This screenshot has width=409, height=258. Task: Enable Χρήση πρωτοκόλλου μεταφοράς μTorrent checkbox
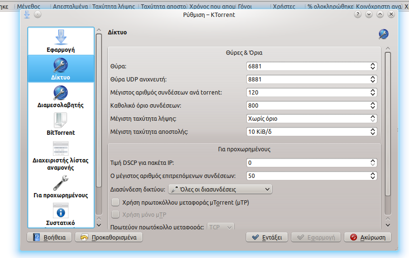click(x=115, y=202)
